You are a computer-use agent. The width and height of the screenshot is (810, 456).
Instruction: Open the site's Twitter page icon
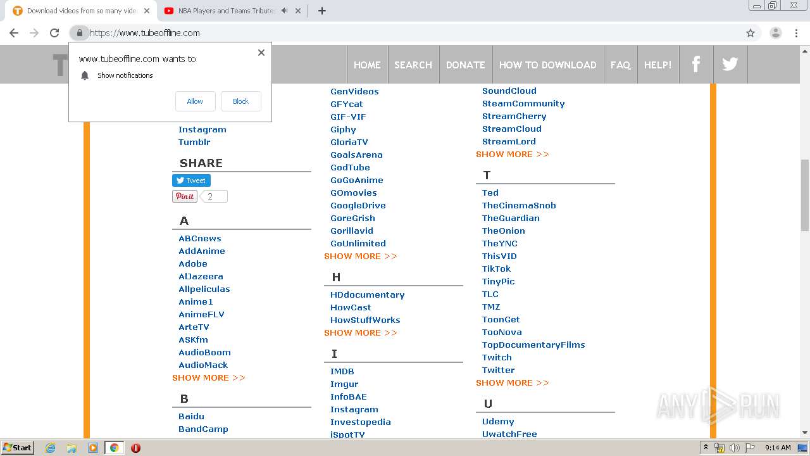click(730, 64)
